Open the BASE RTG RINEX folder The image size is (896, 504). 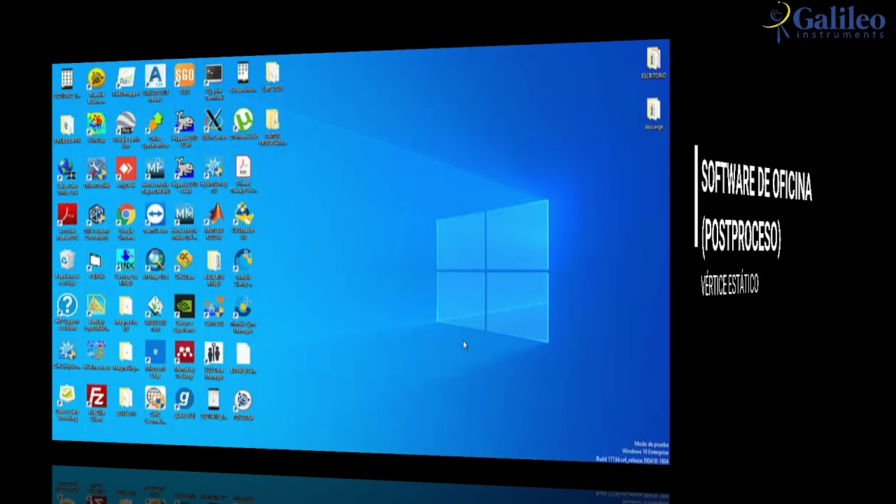[x=213, y=268]
